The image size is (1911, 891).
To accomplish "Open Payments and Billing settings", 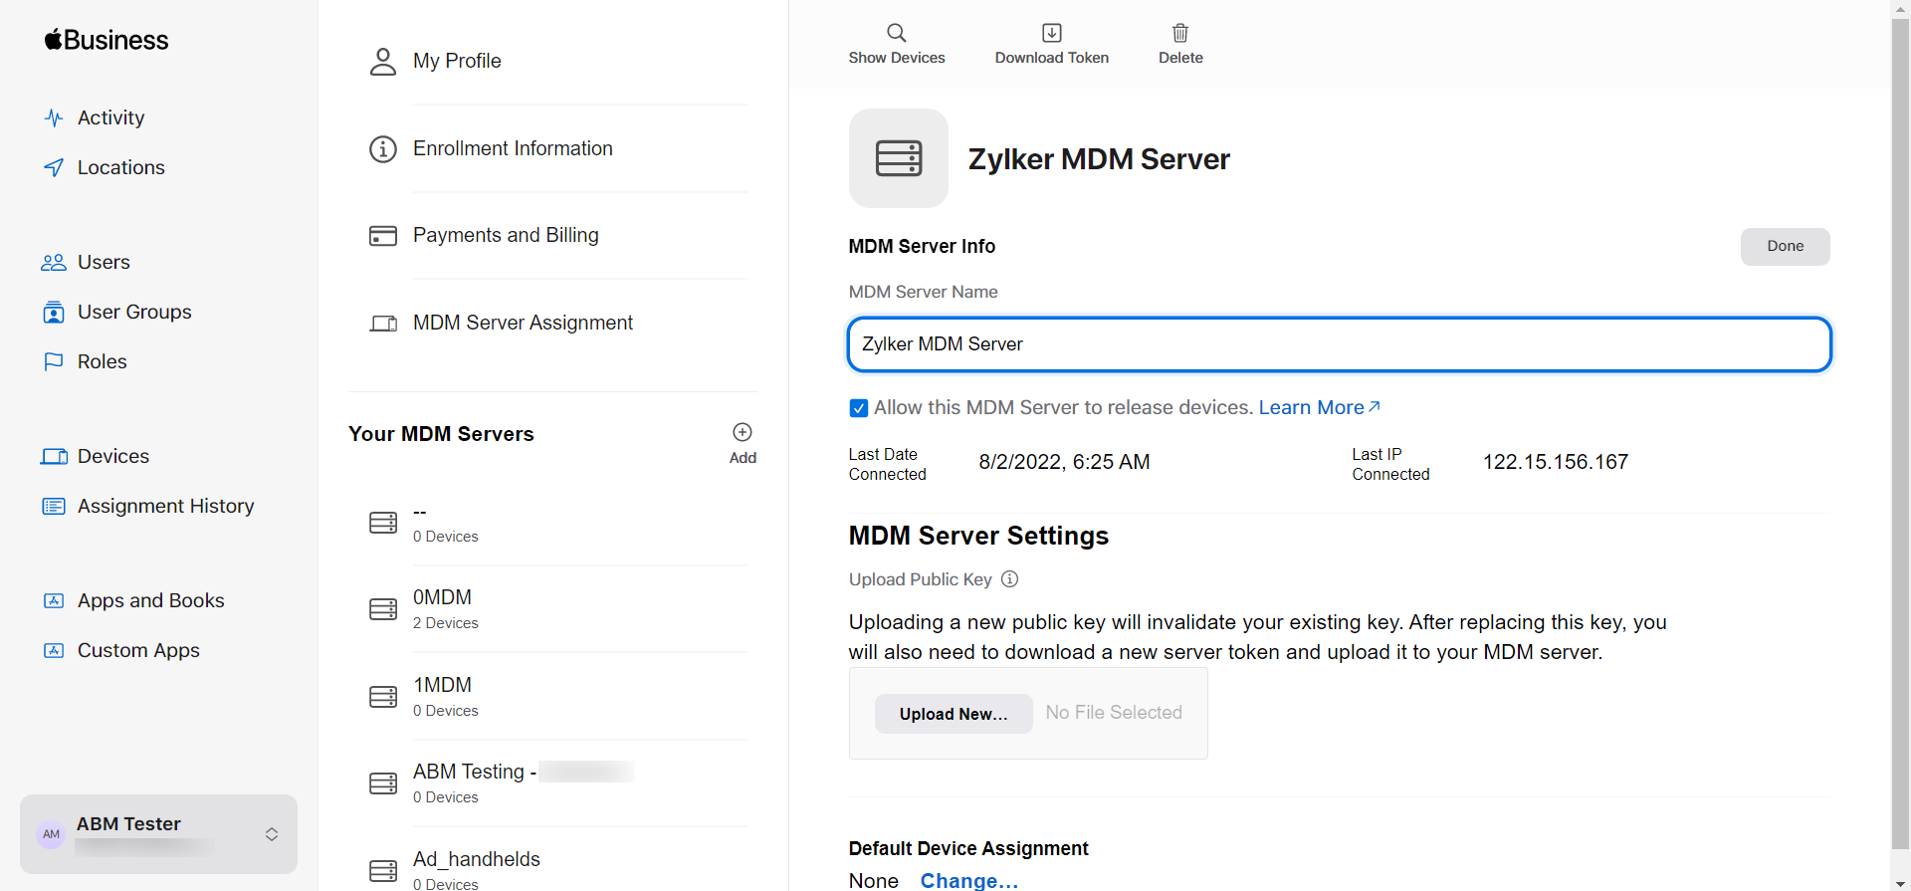I will coord(506,235).
